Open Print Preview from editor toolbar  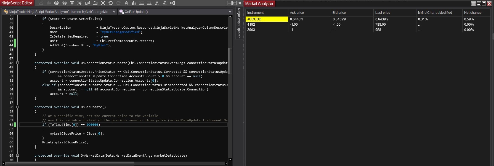coord(64,3)
